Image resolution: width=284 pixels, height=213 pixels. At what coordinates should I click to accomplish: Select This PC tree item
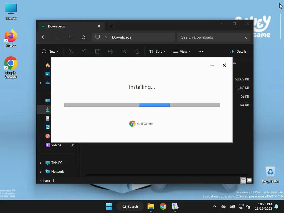point(57,163)
